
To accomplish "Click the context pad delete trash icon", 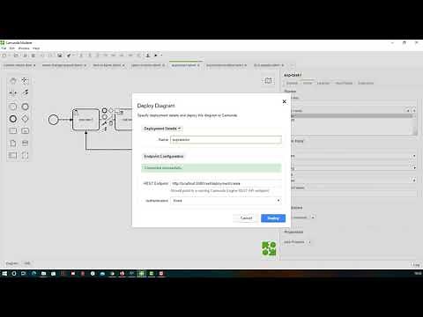I will click(x=111, y=123).
